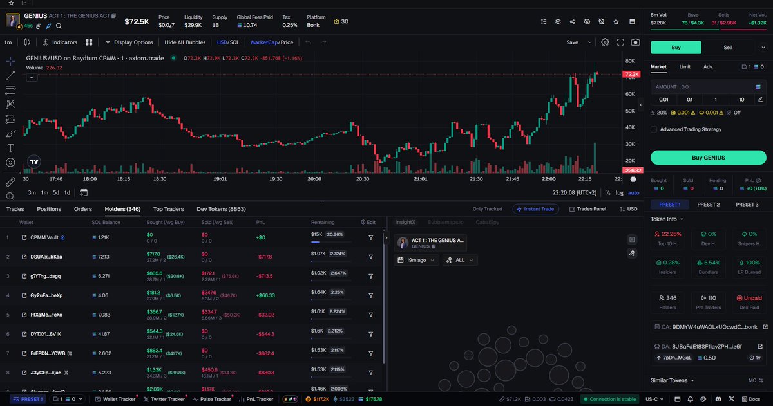Open the 19m ago time dropdown

click(x=416, y=260)
